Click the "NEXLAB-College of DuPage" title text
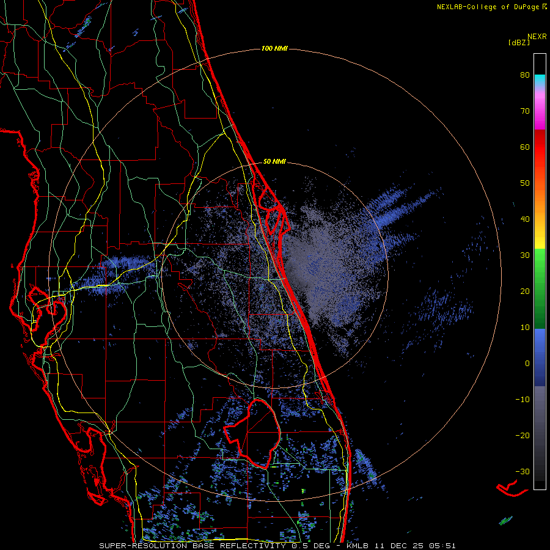This screenshot has width=550, height=550. (x=488, y=7)
